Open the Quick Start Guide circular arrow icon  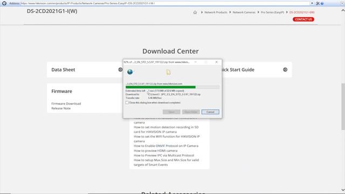pos(285,70)
